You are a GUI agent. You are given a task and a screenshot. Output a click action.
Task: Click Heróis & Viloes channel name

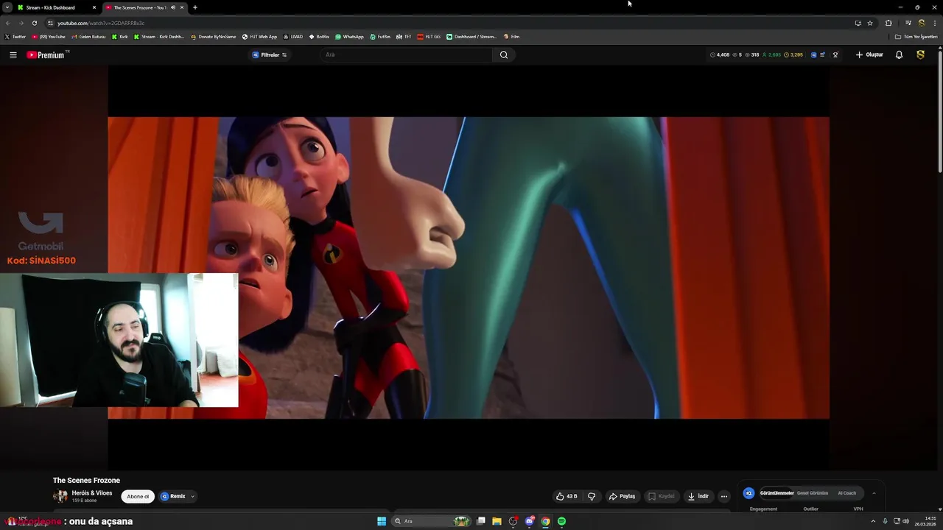pyautogui.click(x=92, y=493)
